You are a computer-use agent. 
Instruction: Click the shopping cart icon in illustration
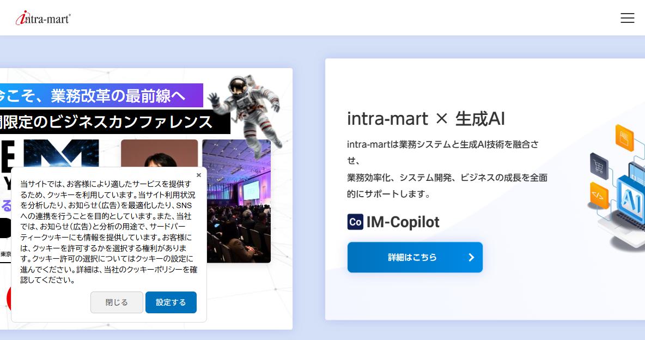[x=599, y=166]
